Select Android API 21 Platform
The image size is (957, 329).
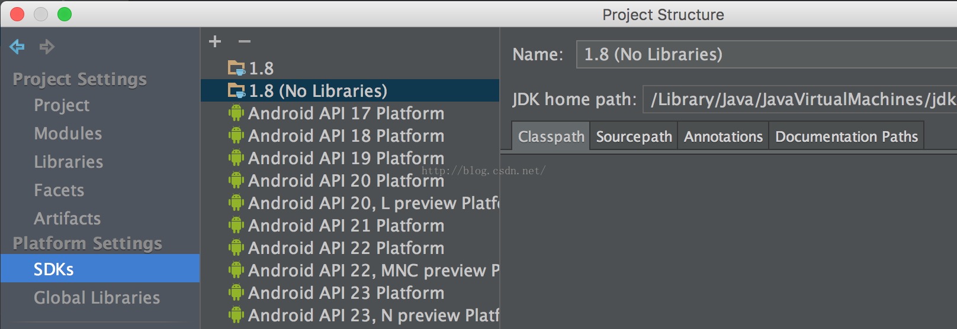coord(346,226)
